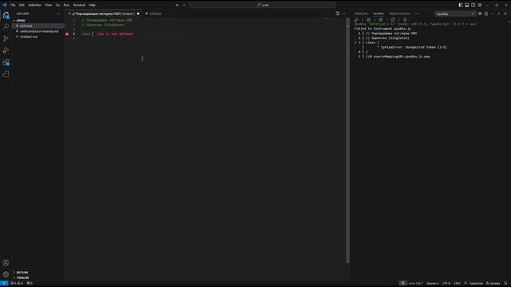
Task: Open the Manage gear in the activity bar
Action: coord(6,274)
